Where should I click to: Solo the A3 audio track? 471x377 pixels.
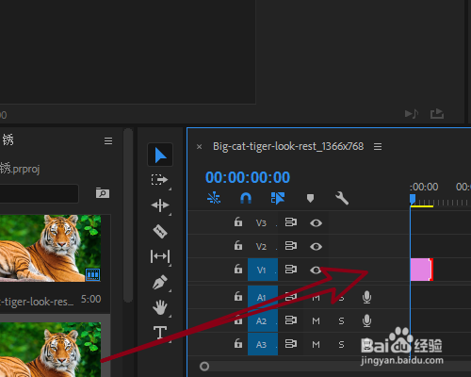[341, 344]
